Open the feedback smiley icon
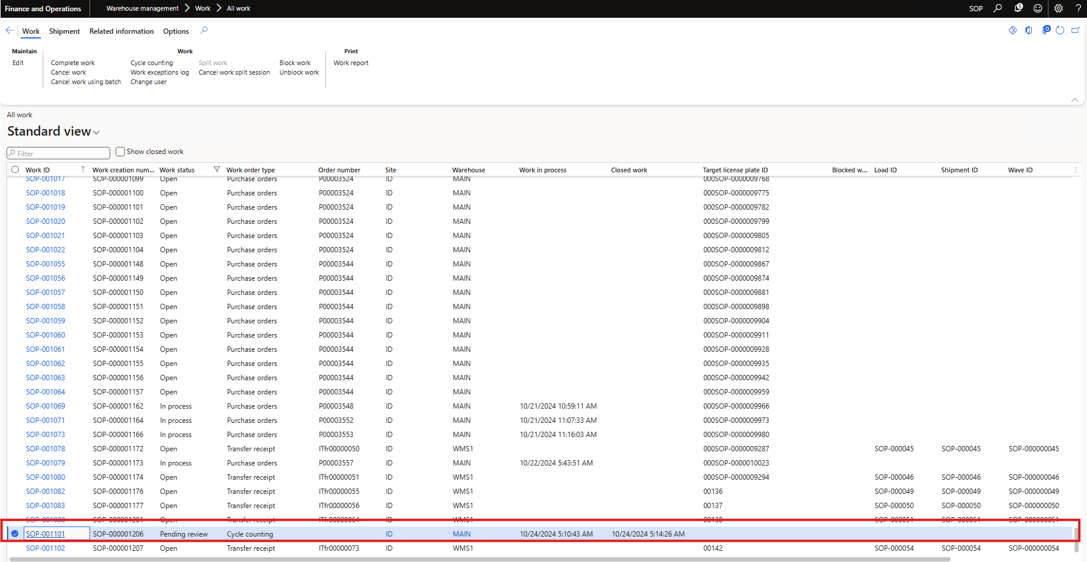1087x562 pixels. point(1038,8)
